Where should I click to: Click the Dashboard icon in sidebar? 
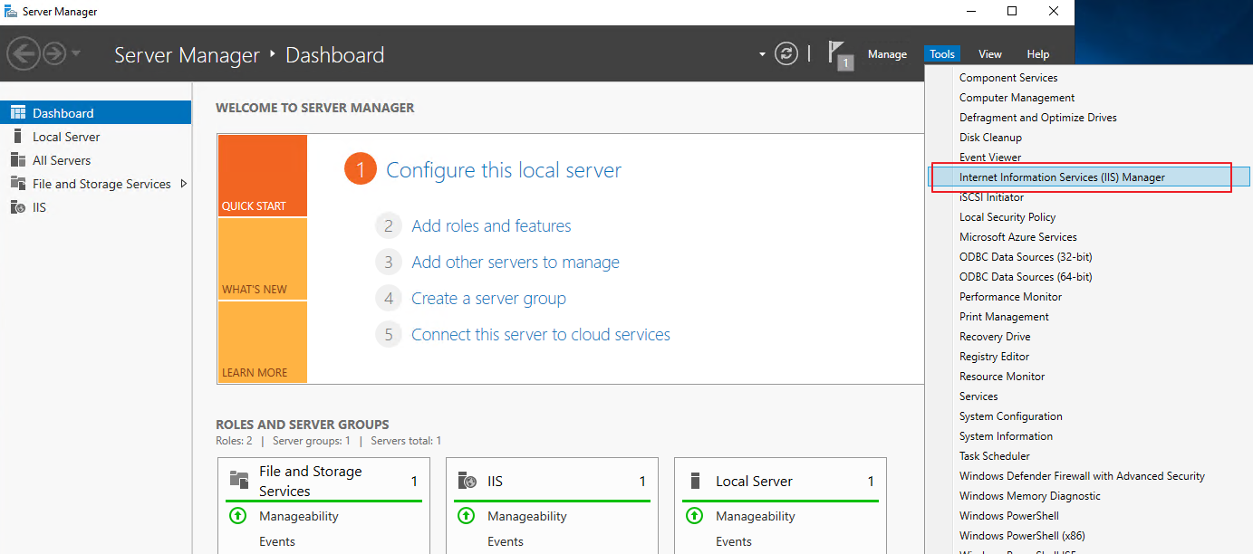coord(18,112)
